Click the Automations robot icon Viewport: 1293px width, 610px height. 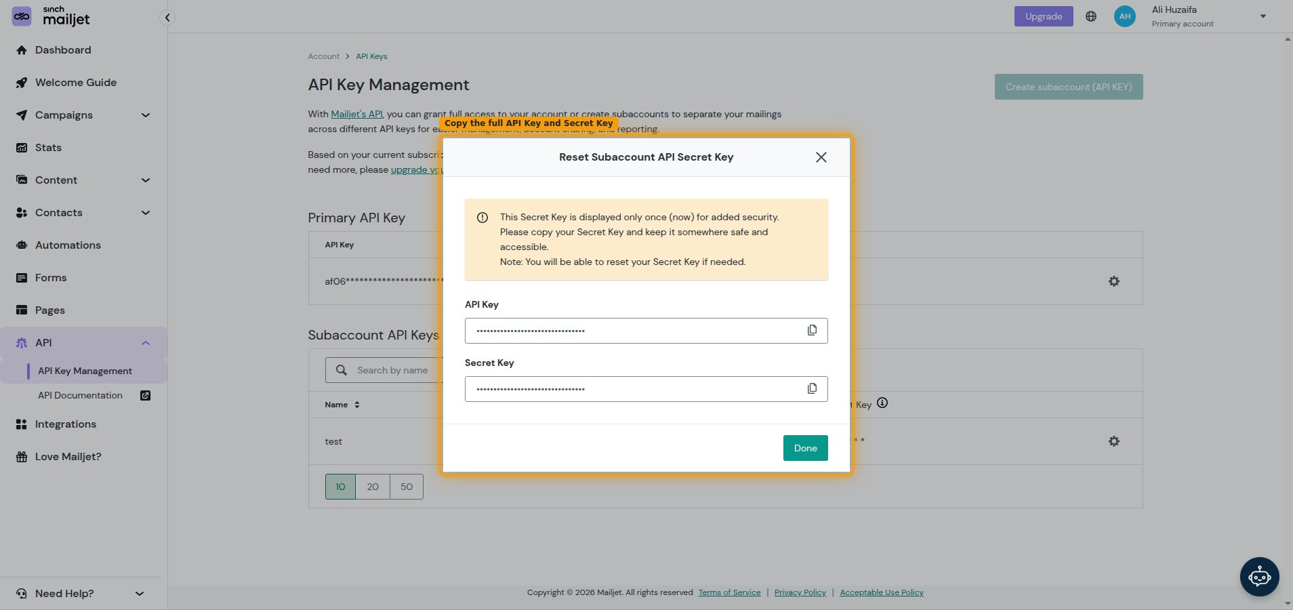[x=22, y=245]
